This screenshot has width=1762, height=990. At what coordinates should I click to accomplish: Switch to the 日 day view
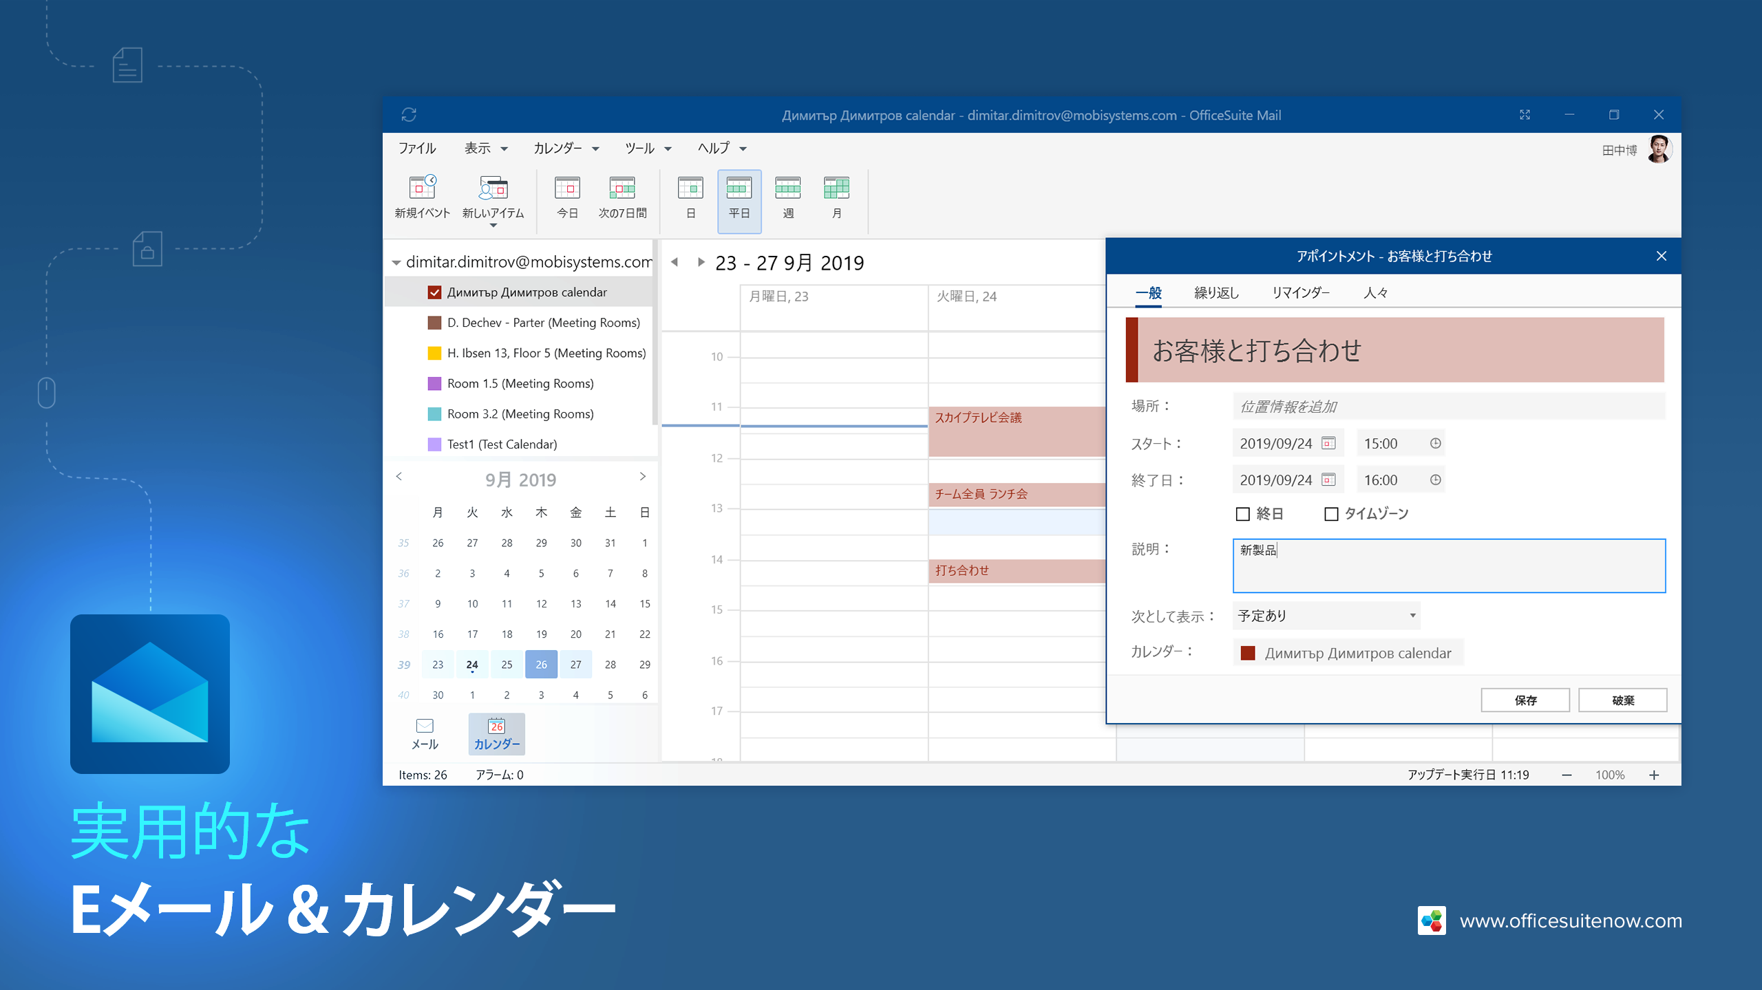pyautogui.click(x=690, y=188)
